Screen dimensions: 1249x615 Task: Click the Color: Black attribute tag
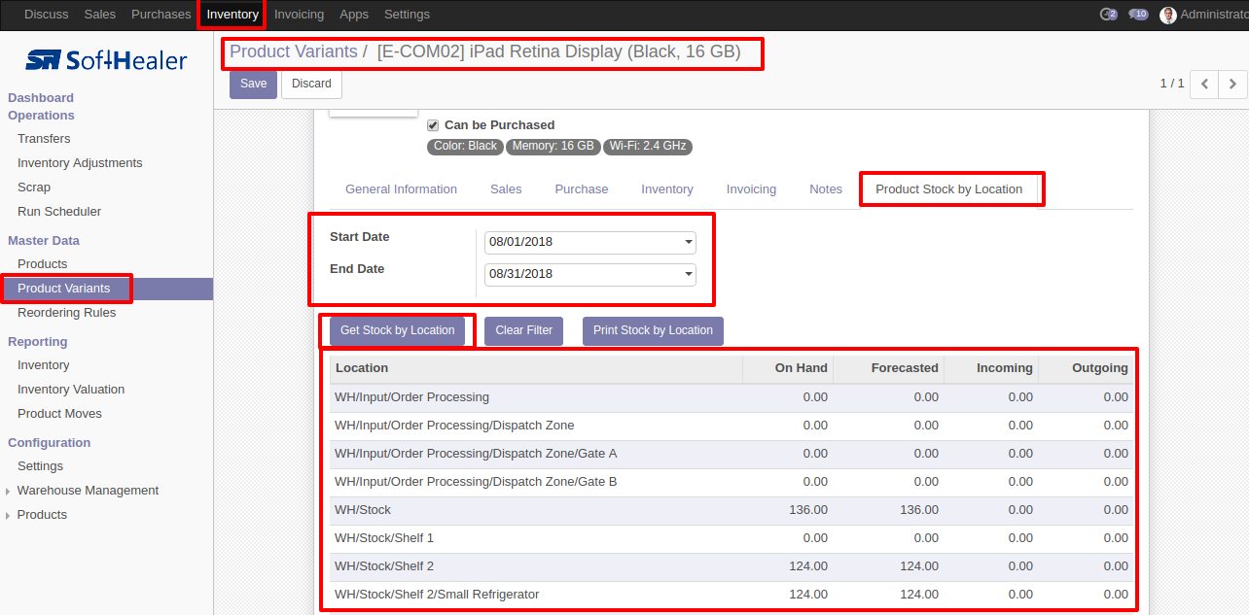465,147
